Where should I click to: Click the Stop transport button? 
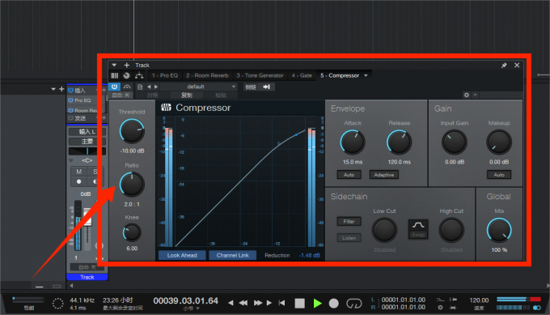tap(299, 303)
